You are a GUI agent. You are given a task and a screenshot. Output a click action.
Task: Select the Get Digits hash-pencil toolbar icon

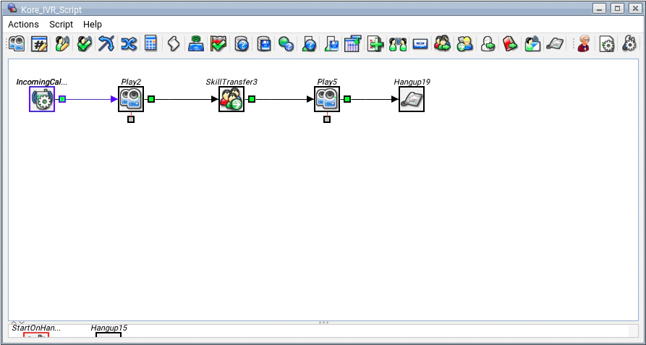tap(40, 43)
